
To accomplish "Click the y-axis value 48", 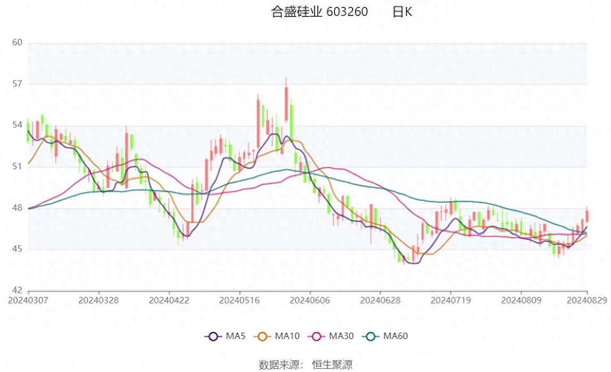I will [17, 208].
